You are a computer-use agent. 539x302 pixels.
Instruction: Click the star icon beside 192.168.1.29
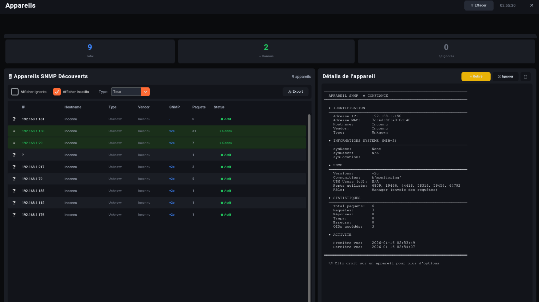(x=14, y=143)
